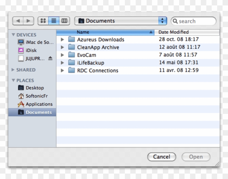Click the window resize grip corner
The width and height of the screenshot is (228, 179).
pos(217,164)
